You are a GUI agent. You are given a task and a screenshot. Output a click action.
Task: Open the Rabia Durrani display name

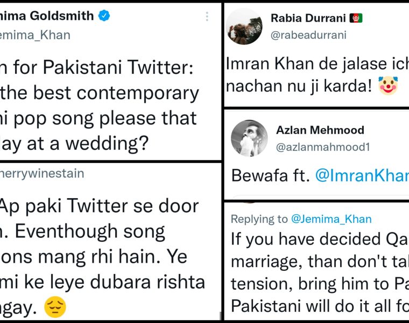point(308,18)
